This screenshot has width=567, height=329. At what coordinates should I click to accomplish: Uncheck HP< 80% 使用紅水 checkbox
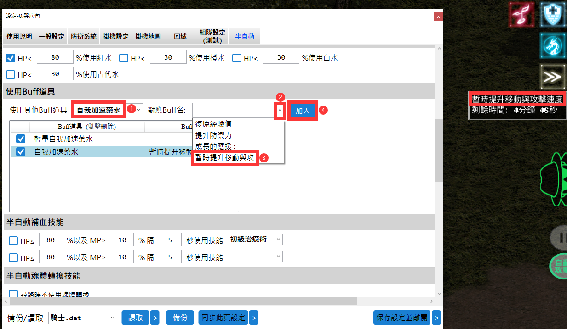coord(10,58)
